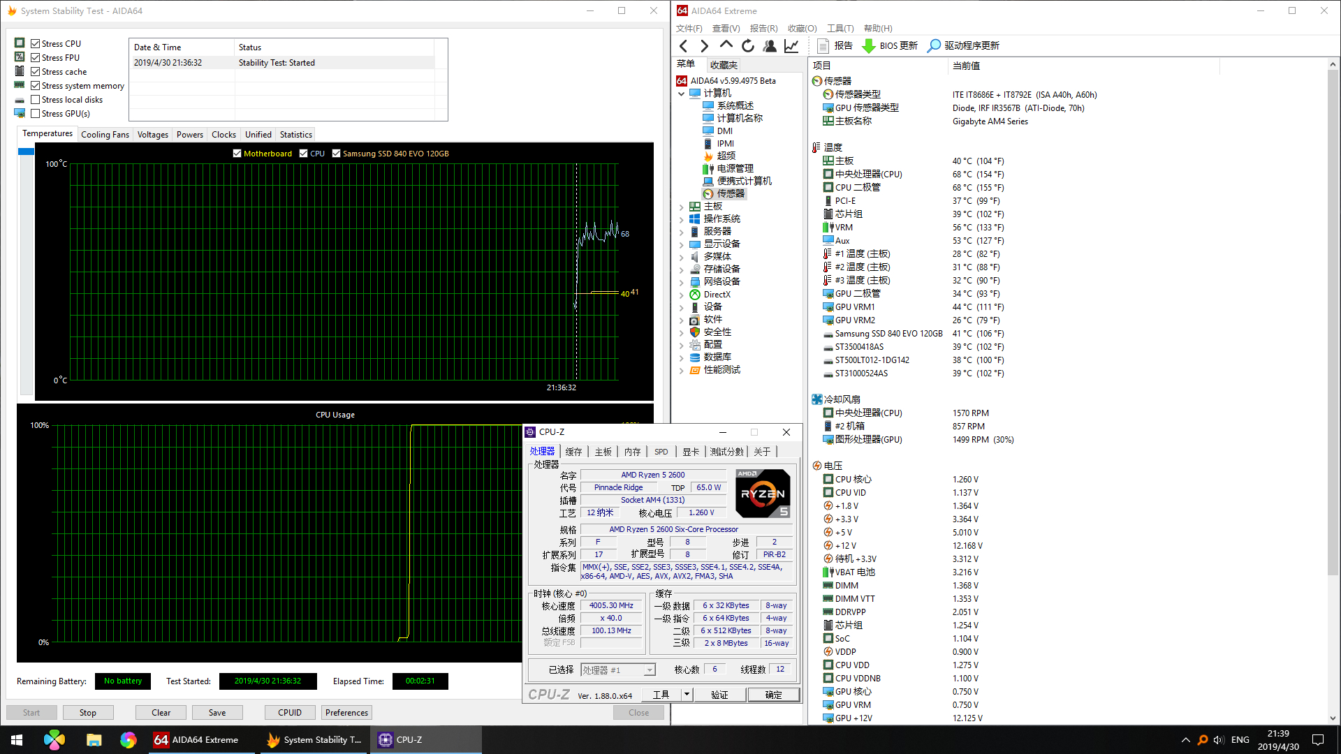Click the sensor list scrollbar down arrow
This screenshot has height=754, width=1341.
click(x=1333, y=718)
